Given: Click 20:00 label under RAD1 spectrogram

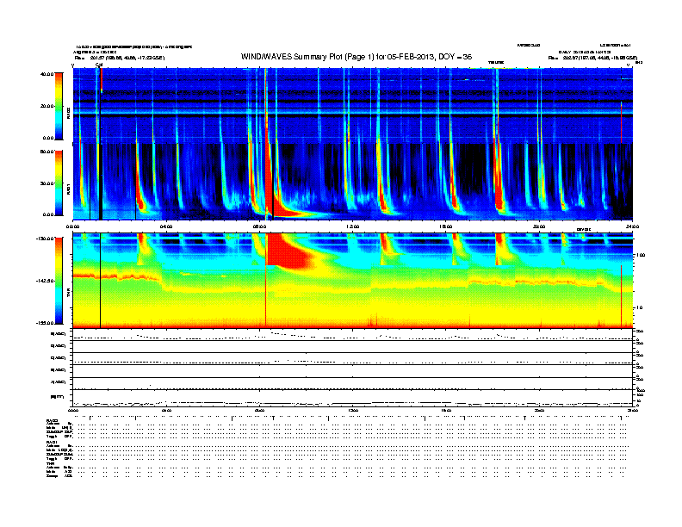Looking at the screenshot, I should 539,226.
